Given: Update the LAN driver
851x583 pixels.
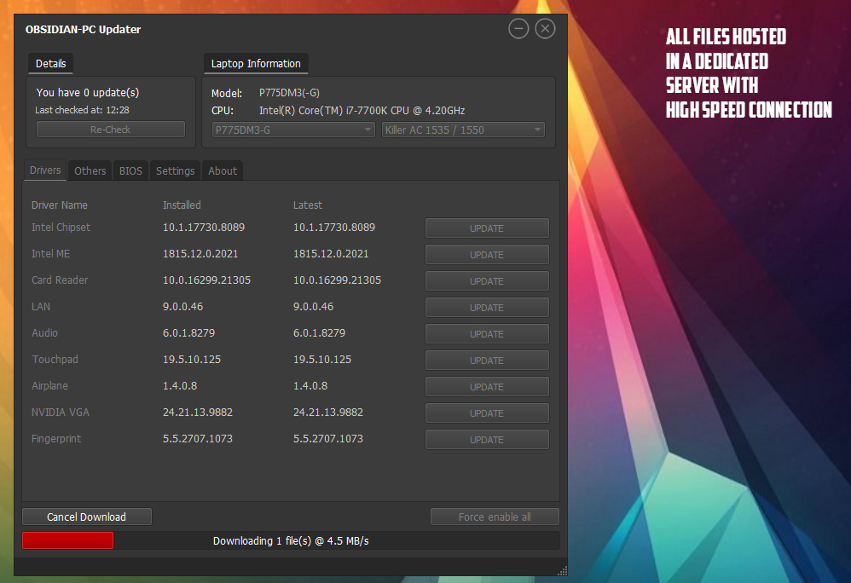Looking at the screenshot, I should click(487, 308).
